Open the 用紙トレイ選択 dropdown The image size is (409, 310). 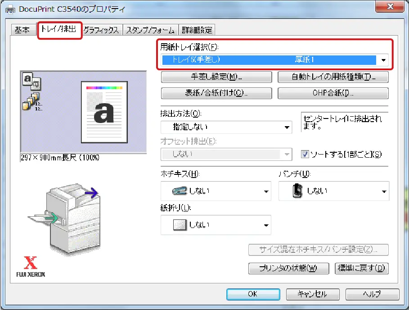[274, 60]
